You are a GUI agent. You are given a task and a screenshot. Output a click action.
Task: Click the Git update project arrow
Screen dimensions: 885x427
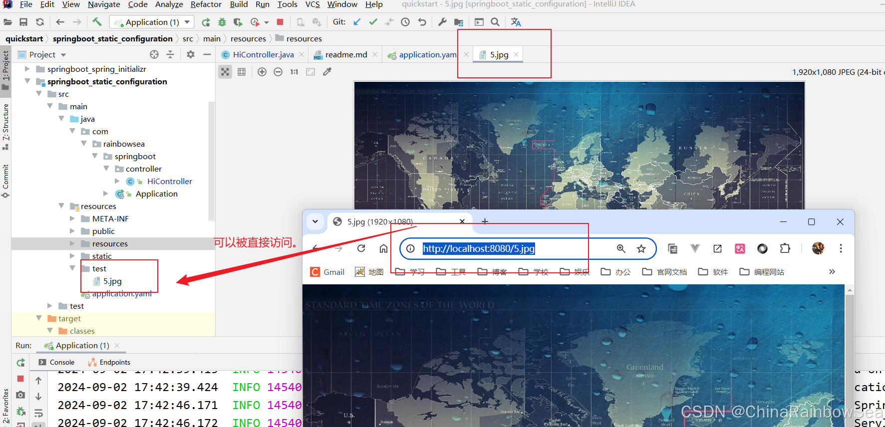point(357,22)
